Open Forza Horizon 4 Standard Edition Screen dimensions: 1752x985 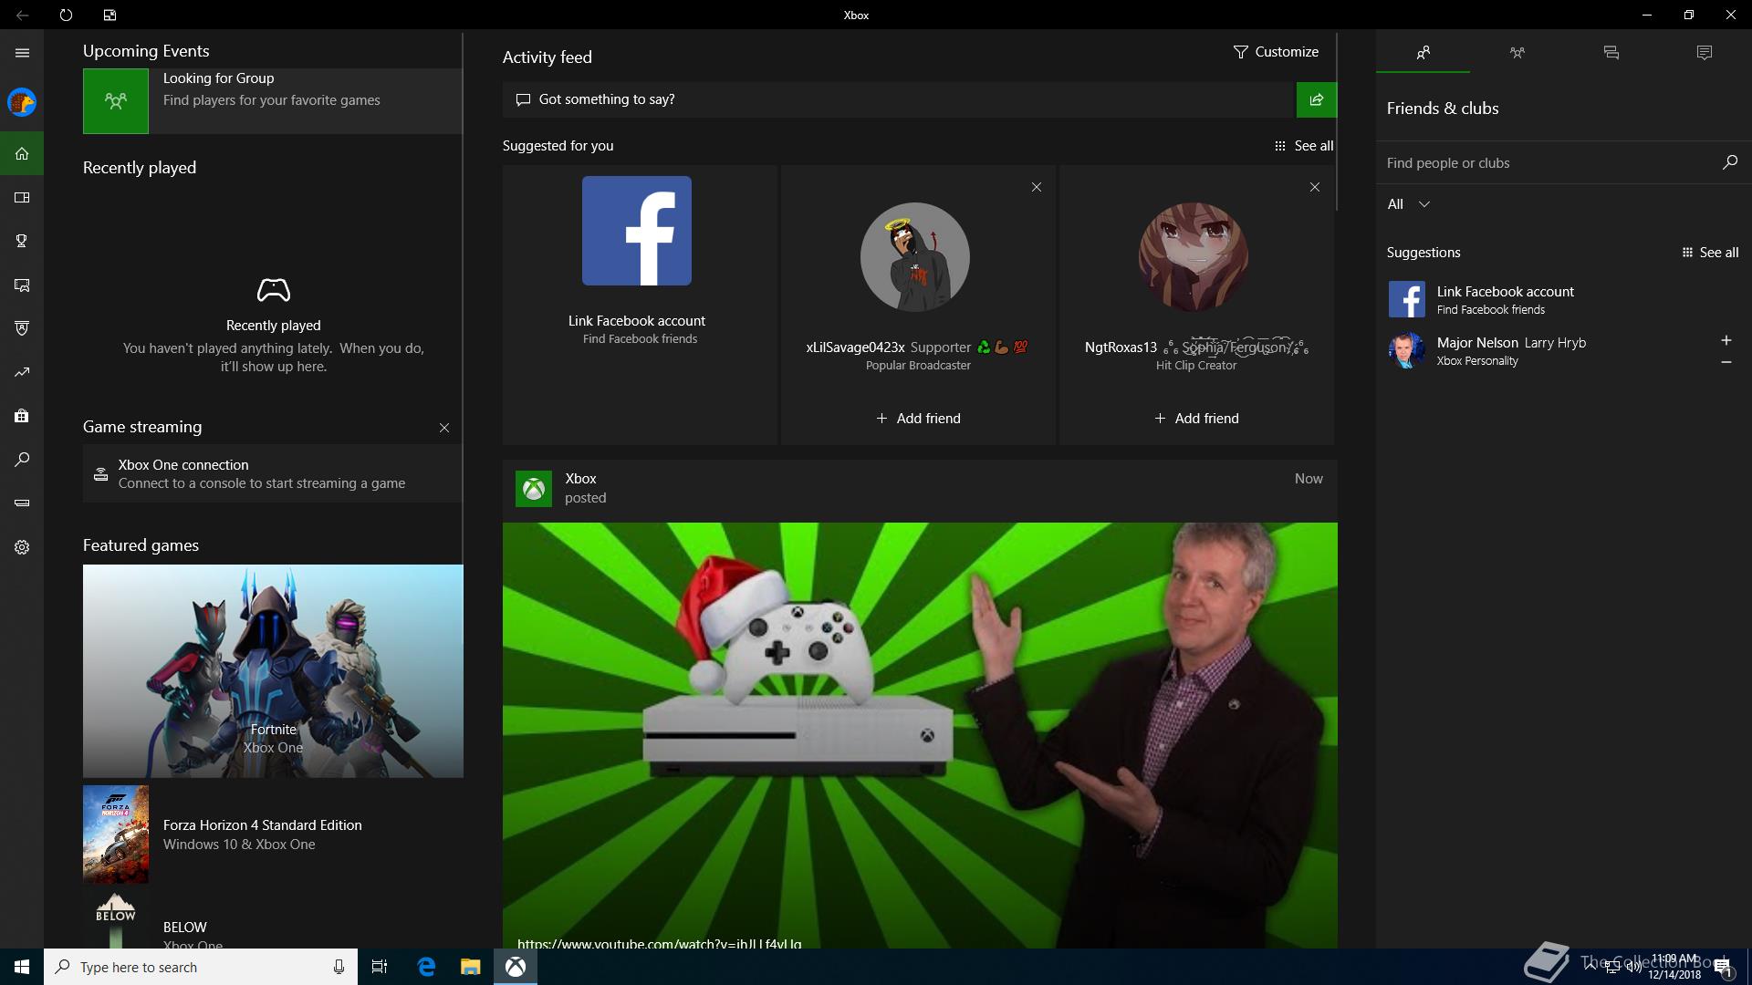pos(273,835)
